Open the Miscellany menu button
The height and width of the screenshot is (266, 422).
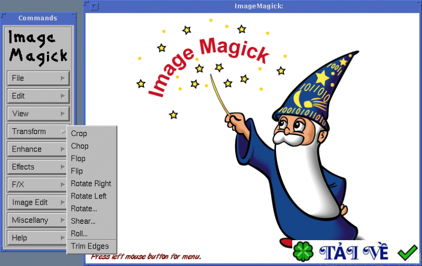pyautogui.click(x=36, y=220)
